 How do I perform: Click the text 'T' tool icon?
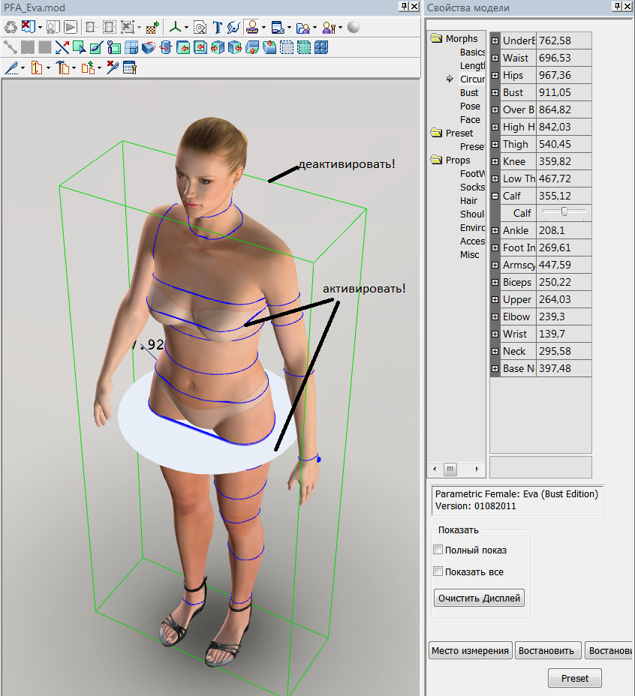217,28
